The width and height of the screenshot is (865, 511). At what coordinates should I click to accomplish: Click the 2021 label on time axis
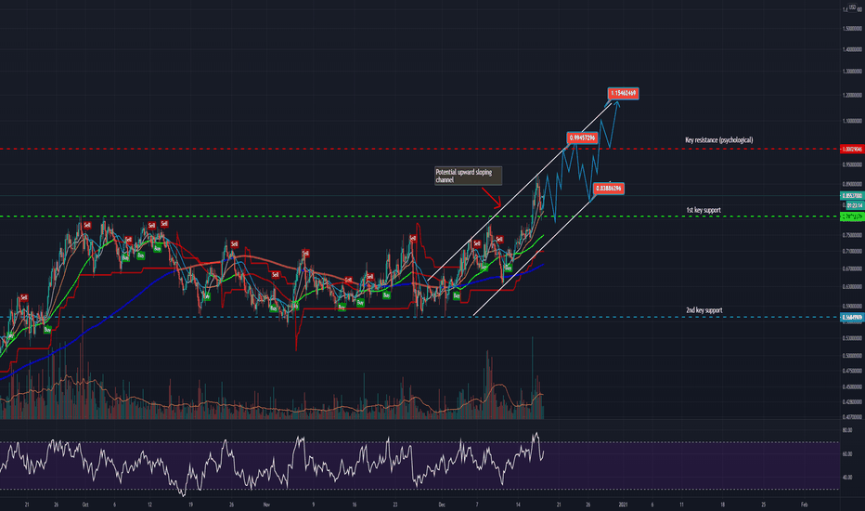624,504
